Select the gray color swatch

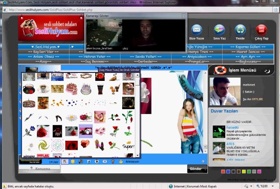pos(254,171)
